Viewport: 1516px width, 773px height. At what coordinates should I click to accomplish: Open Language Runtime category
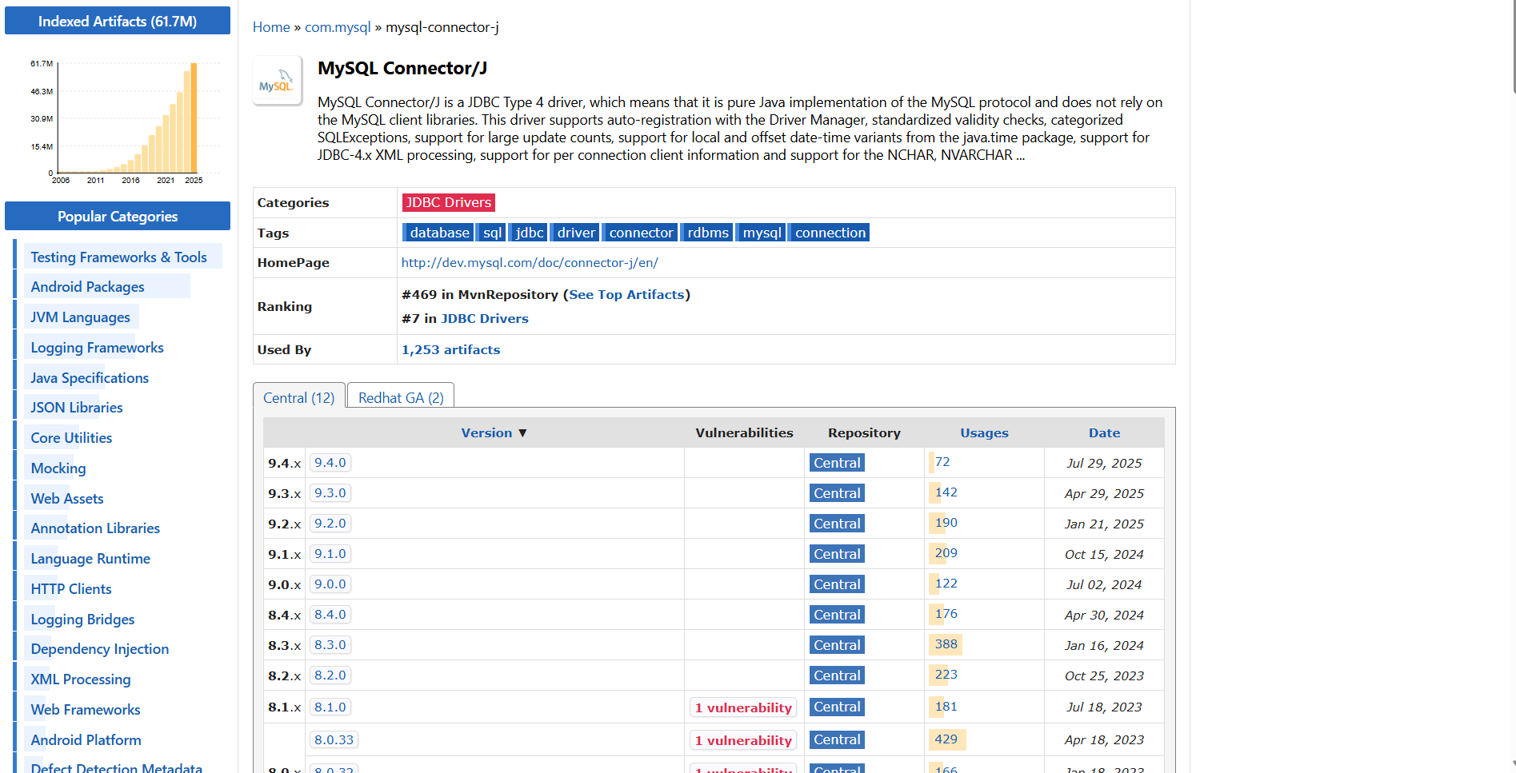90,559
